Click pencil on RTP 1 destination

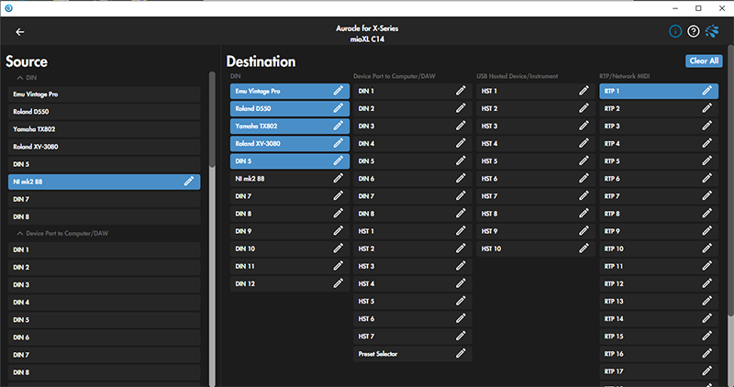706,91
